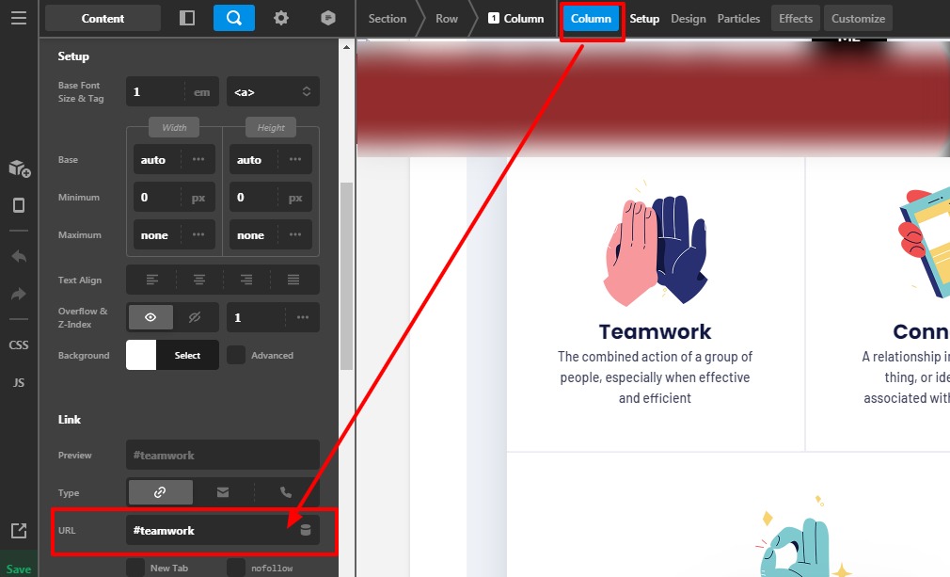Open the Particles tab

pos(738,18)
